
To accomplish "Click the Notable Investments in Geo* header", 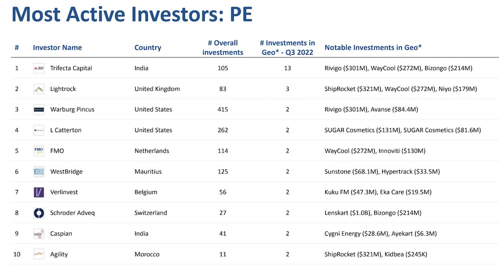I will pos(373,48).
